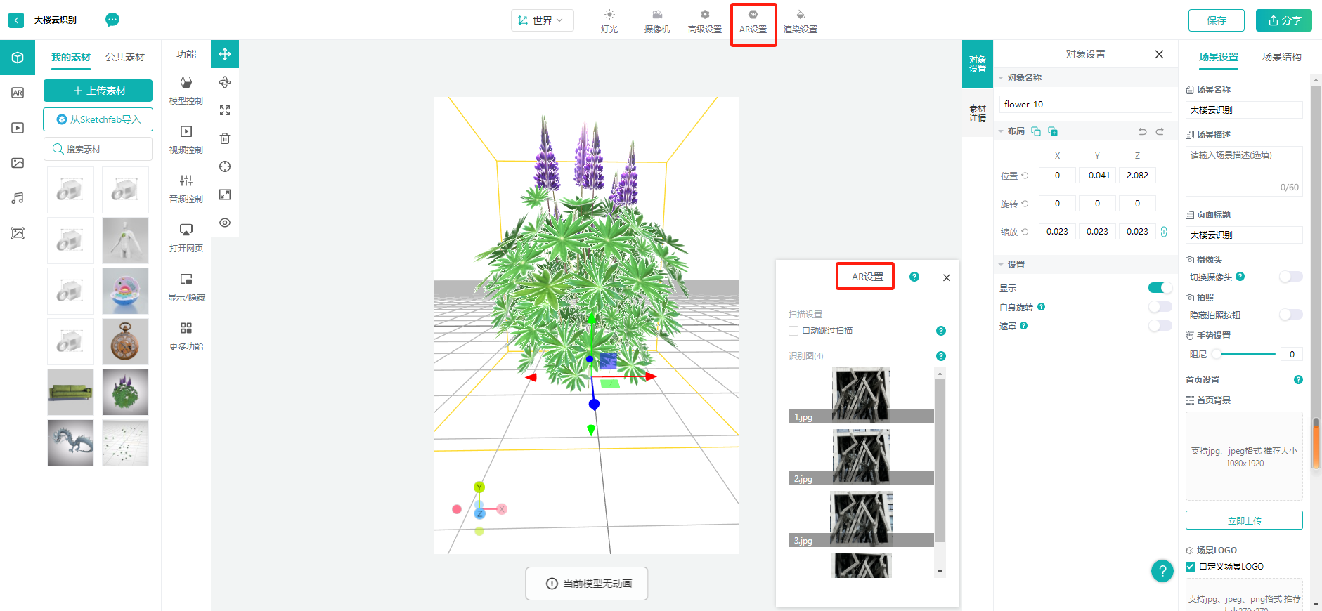This screenshot has height=611, width=1322.
Task: Switch to the 场景结构 tab
Action: pos(1281,57)
